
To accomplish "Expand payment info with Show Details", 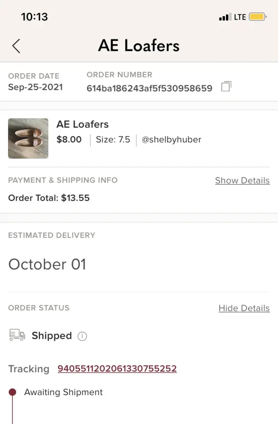I will [x=242, y=181].
